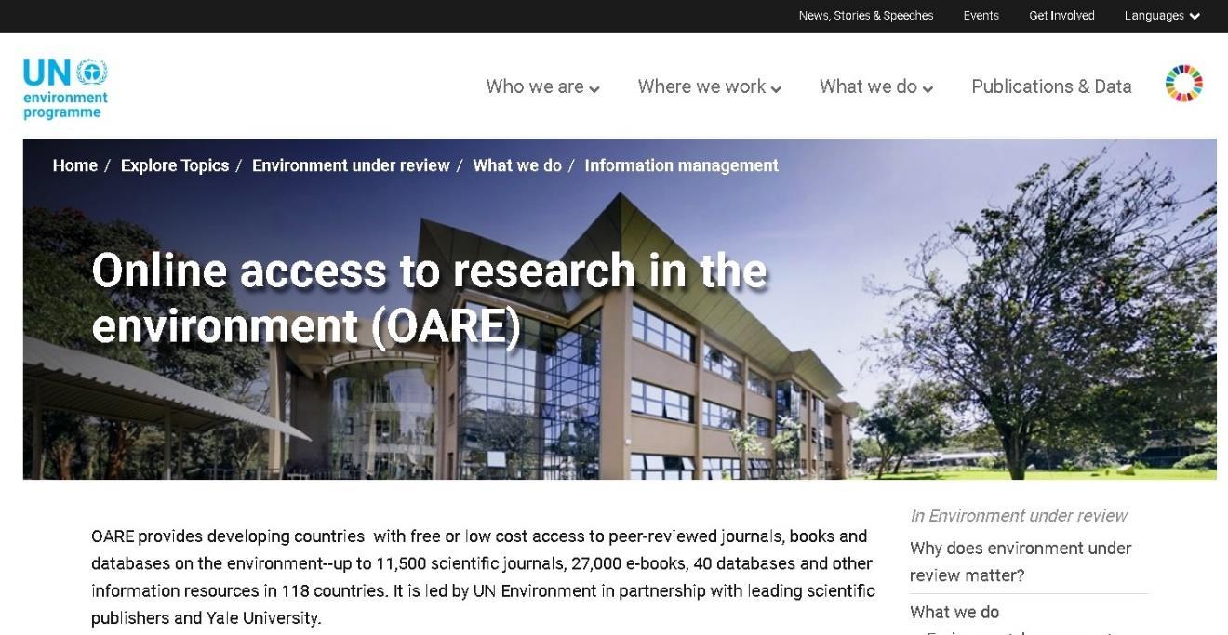Open the Get Involved link

coord(1061,16)
